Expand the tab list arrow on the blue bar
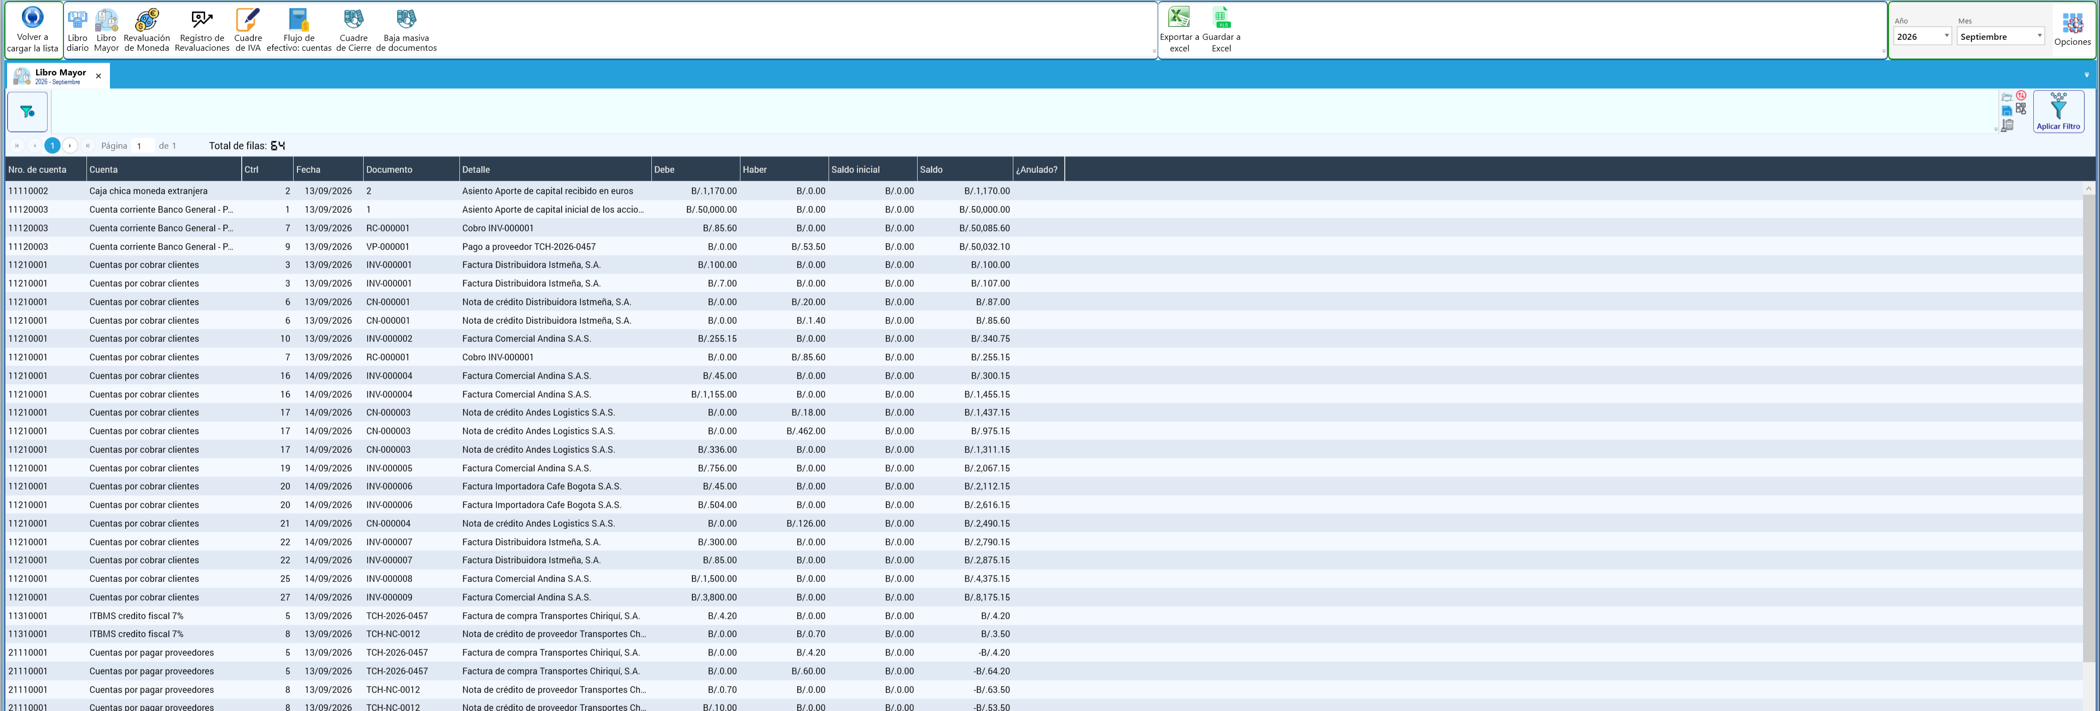This screenshot has height=711, width=2100. (2086, 75)
